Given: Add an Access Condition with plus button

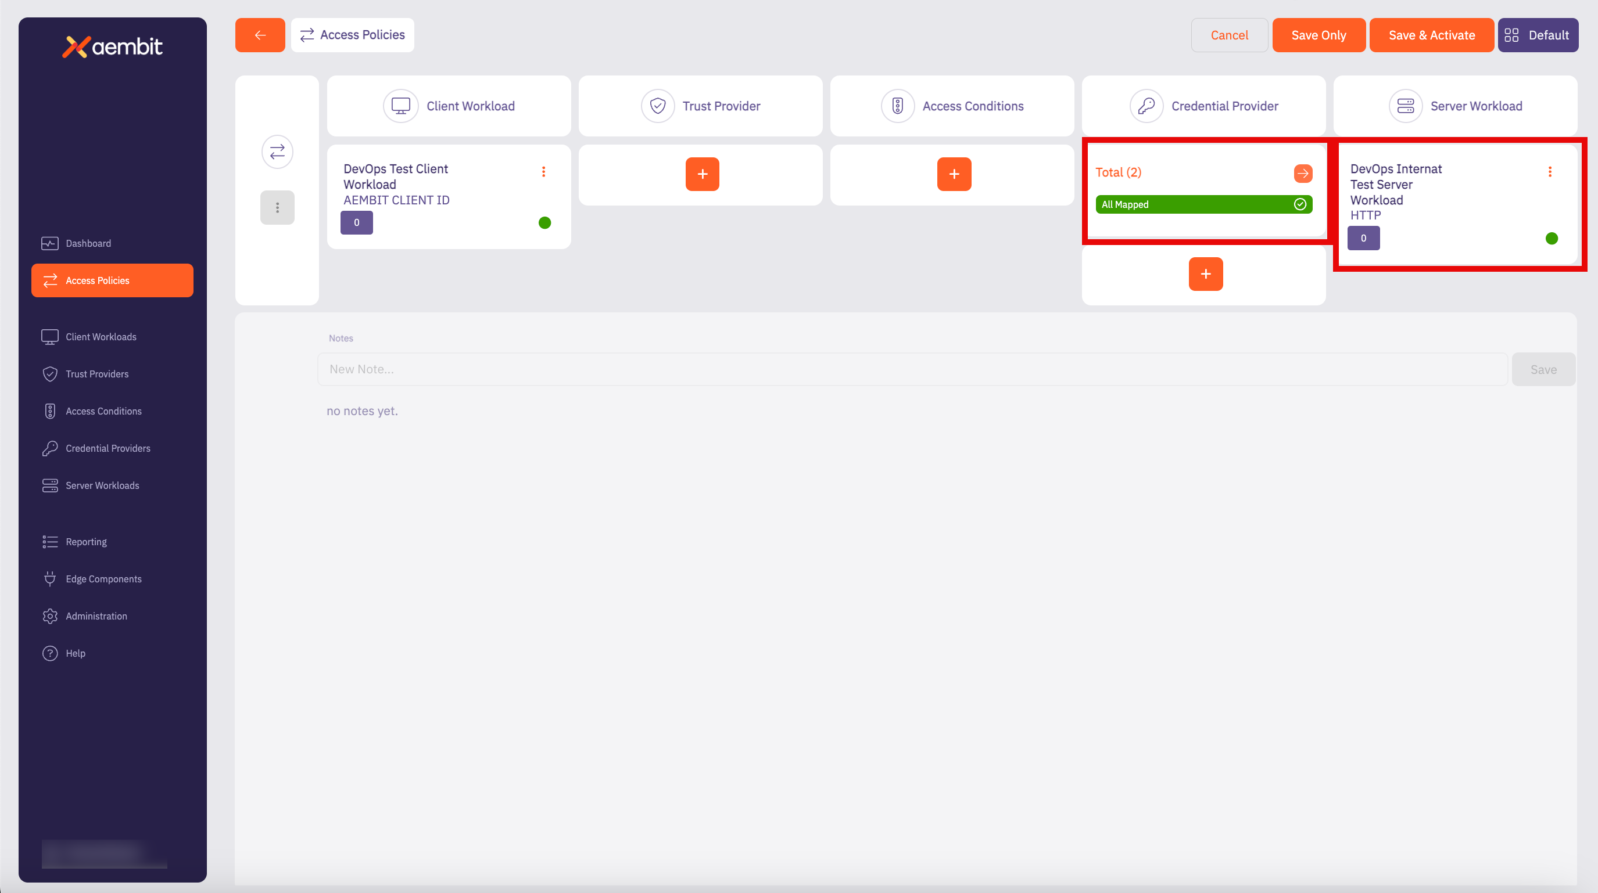Looking at the screenshot, I should [x=954, y=174].
